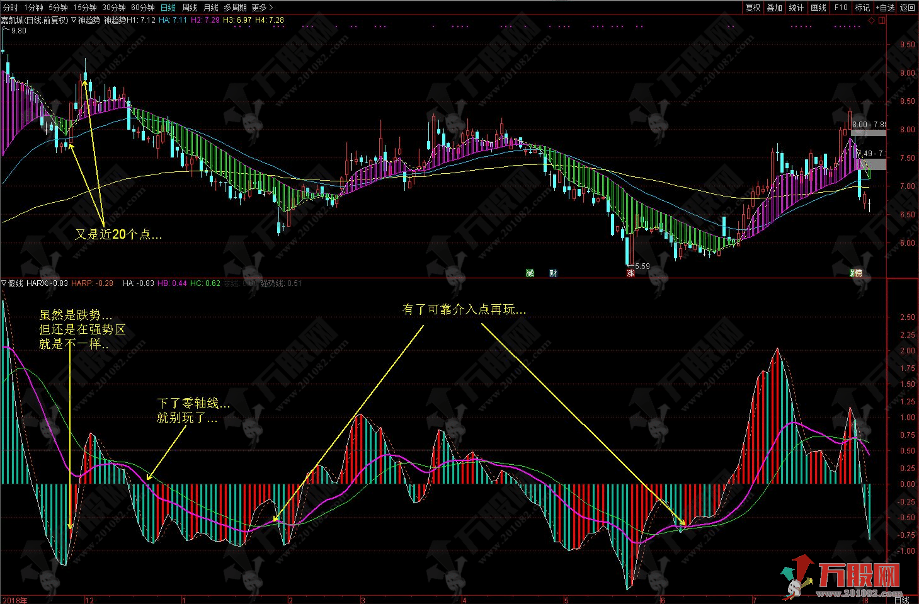Click the 下了零轴线 annotation text
This screenshot has height=604, width=919.
(x=193, y=402)
